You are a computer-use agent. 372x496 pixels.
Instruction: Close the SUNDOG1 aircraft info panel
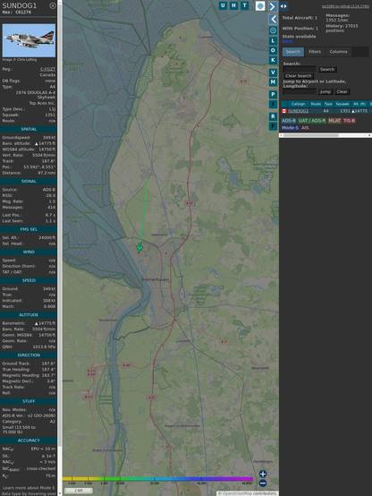(53, 5)
